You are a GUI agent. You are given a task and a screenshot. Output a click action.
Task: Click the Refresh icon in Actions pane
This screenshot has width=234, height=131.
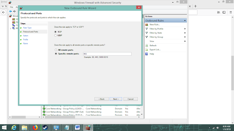coord(147,45)
